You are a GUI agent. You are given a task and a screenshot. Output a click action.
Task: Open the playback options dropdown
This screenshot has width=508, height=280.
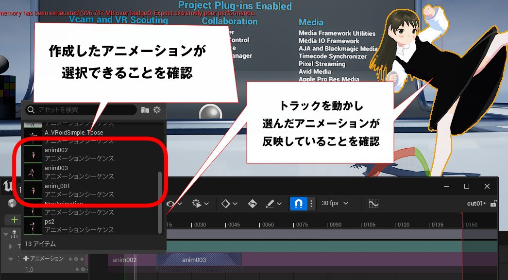pos(200,204)
